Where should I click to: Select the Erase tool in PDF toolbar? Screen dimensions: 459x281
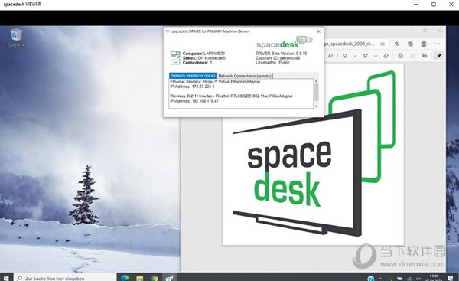click(x=386, y=56)
